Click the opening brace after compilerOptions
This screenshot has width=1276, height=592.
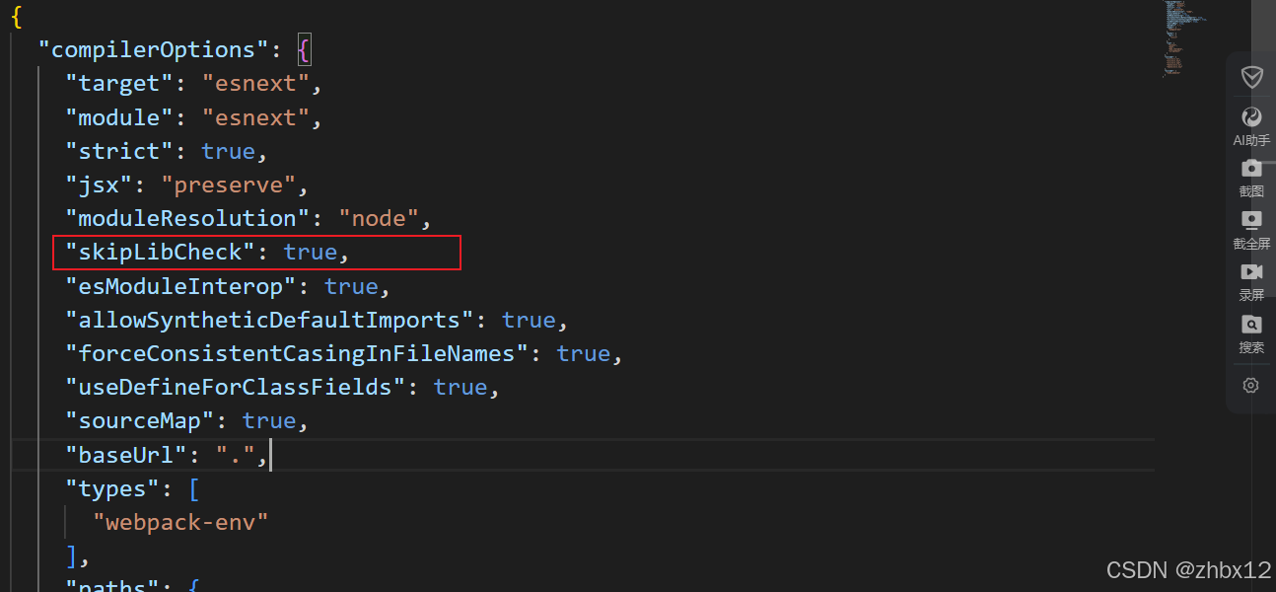pyautogui.click(x=303, y=48)
